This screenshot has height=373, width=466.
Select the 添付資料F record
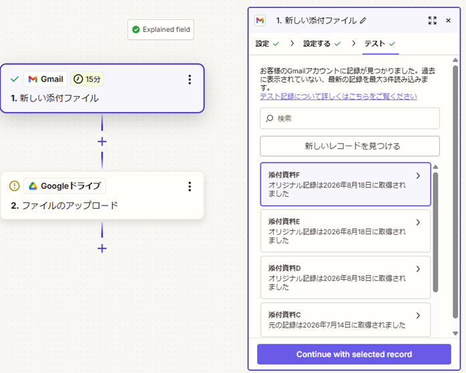coord(345,184)
